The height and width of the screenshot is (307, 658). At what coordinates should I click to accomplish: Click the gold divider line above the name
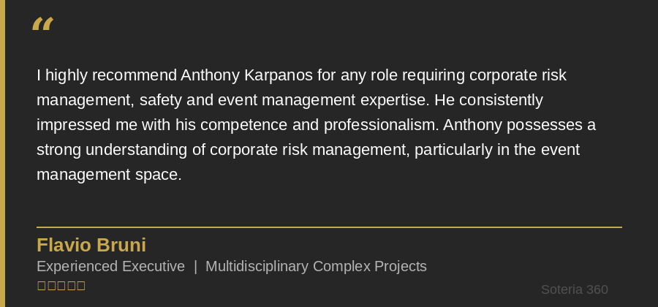pos(329,227)
